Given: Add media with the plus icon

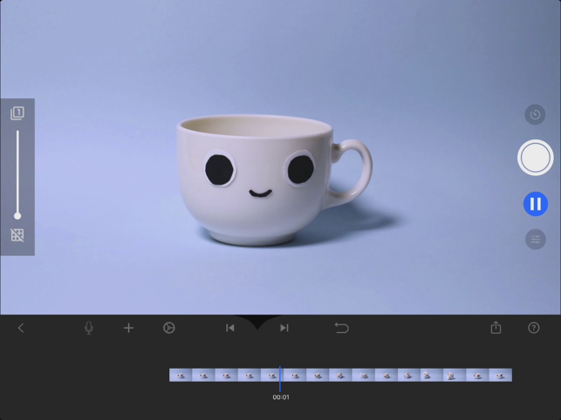Looking at the screenshot, I should pos(128,328).
